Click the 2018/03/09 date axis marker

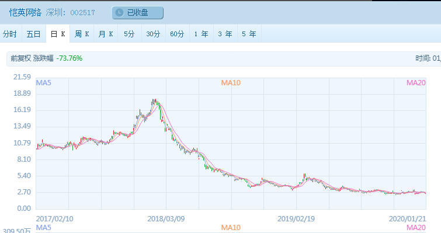point(166,219)
